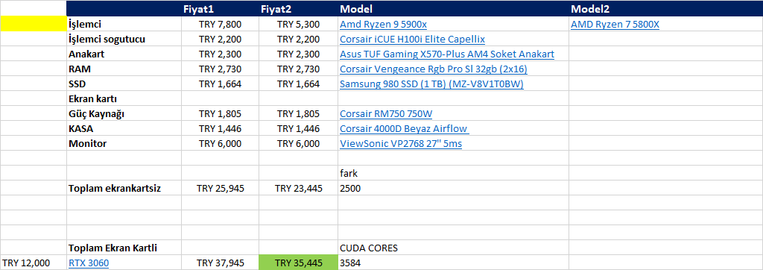763x270 pixels.
Task: Select the İşlemci Fiyat1 cell TRY 7,800
Action: [x=221, y=24]
